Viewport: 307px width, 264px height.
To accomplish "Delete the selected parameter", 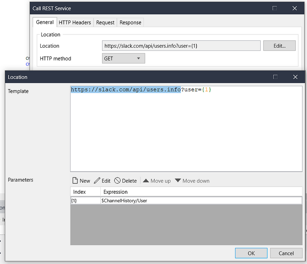I will (126, 181).
